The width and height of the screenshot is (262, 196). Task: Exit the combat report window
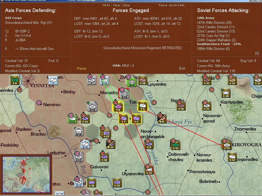click(x=182, y=68)
